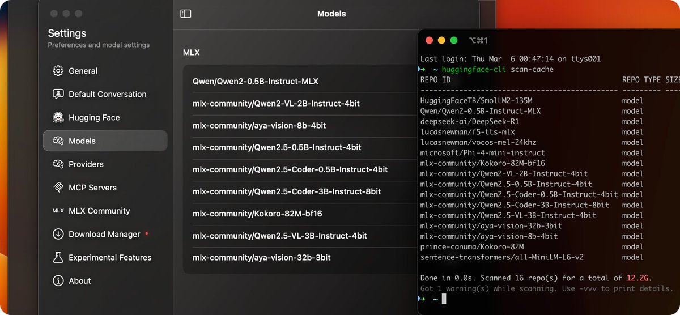This screenshot has width=680, height=315.
Task: Click the MLX section heading
Action: pos(191,53)
